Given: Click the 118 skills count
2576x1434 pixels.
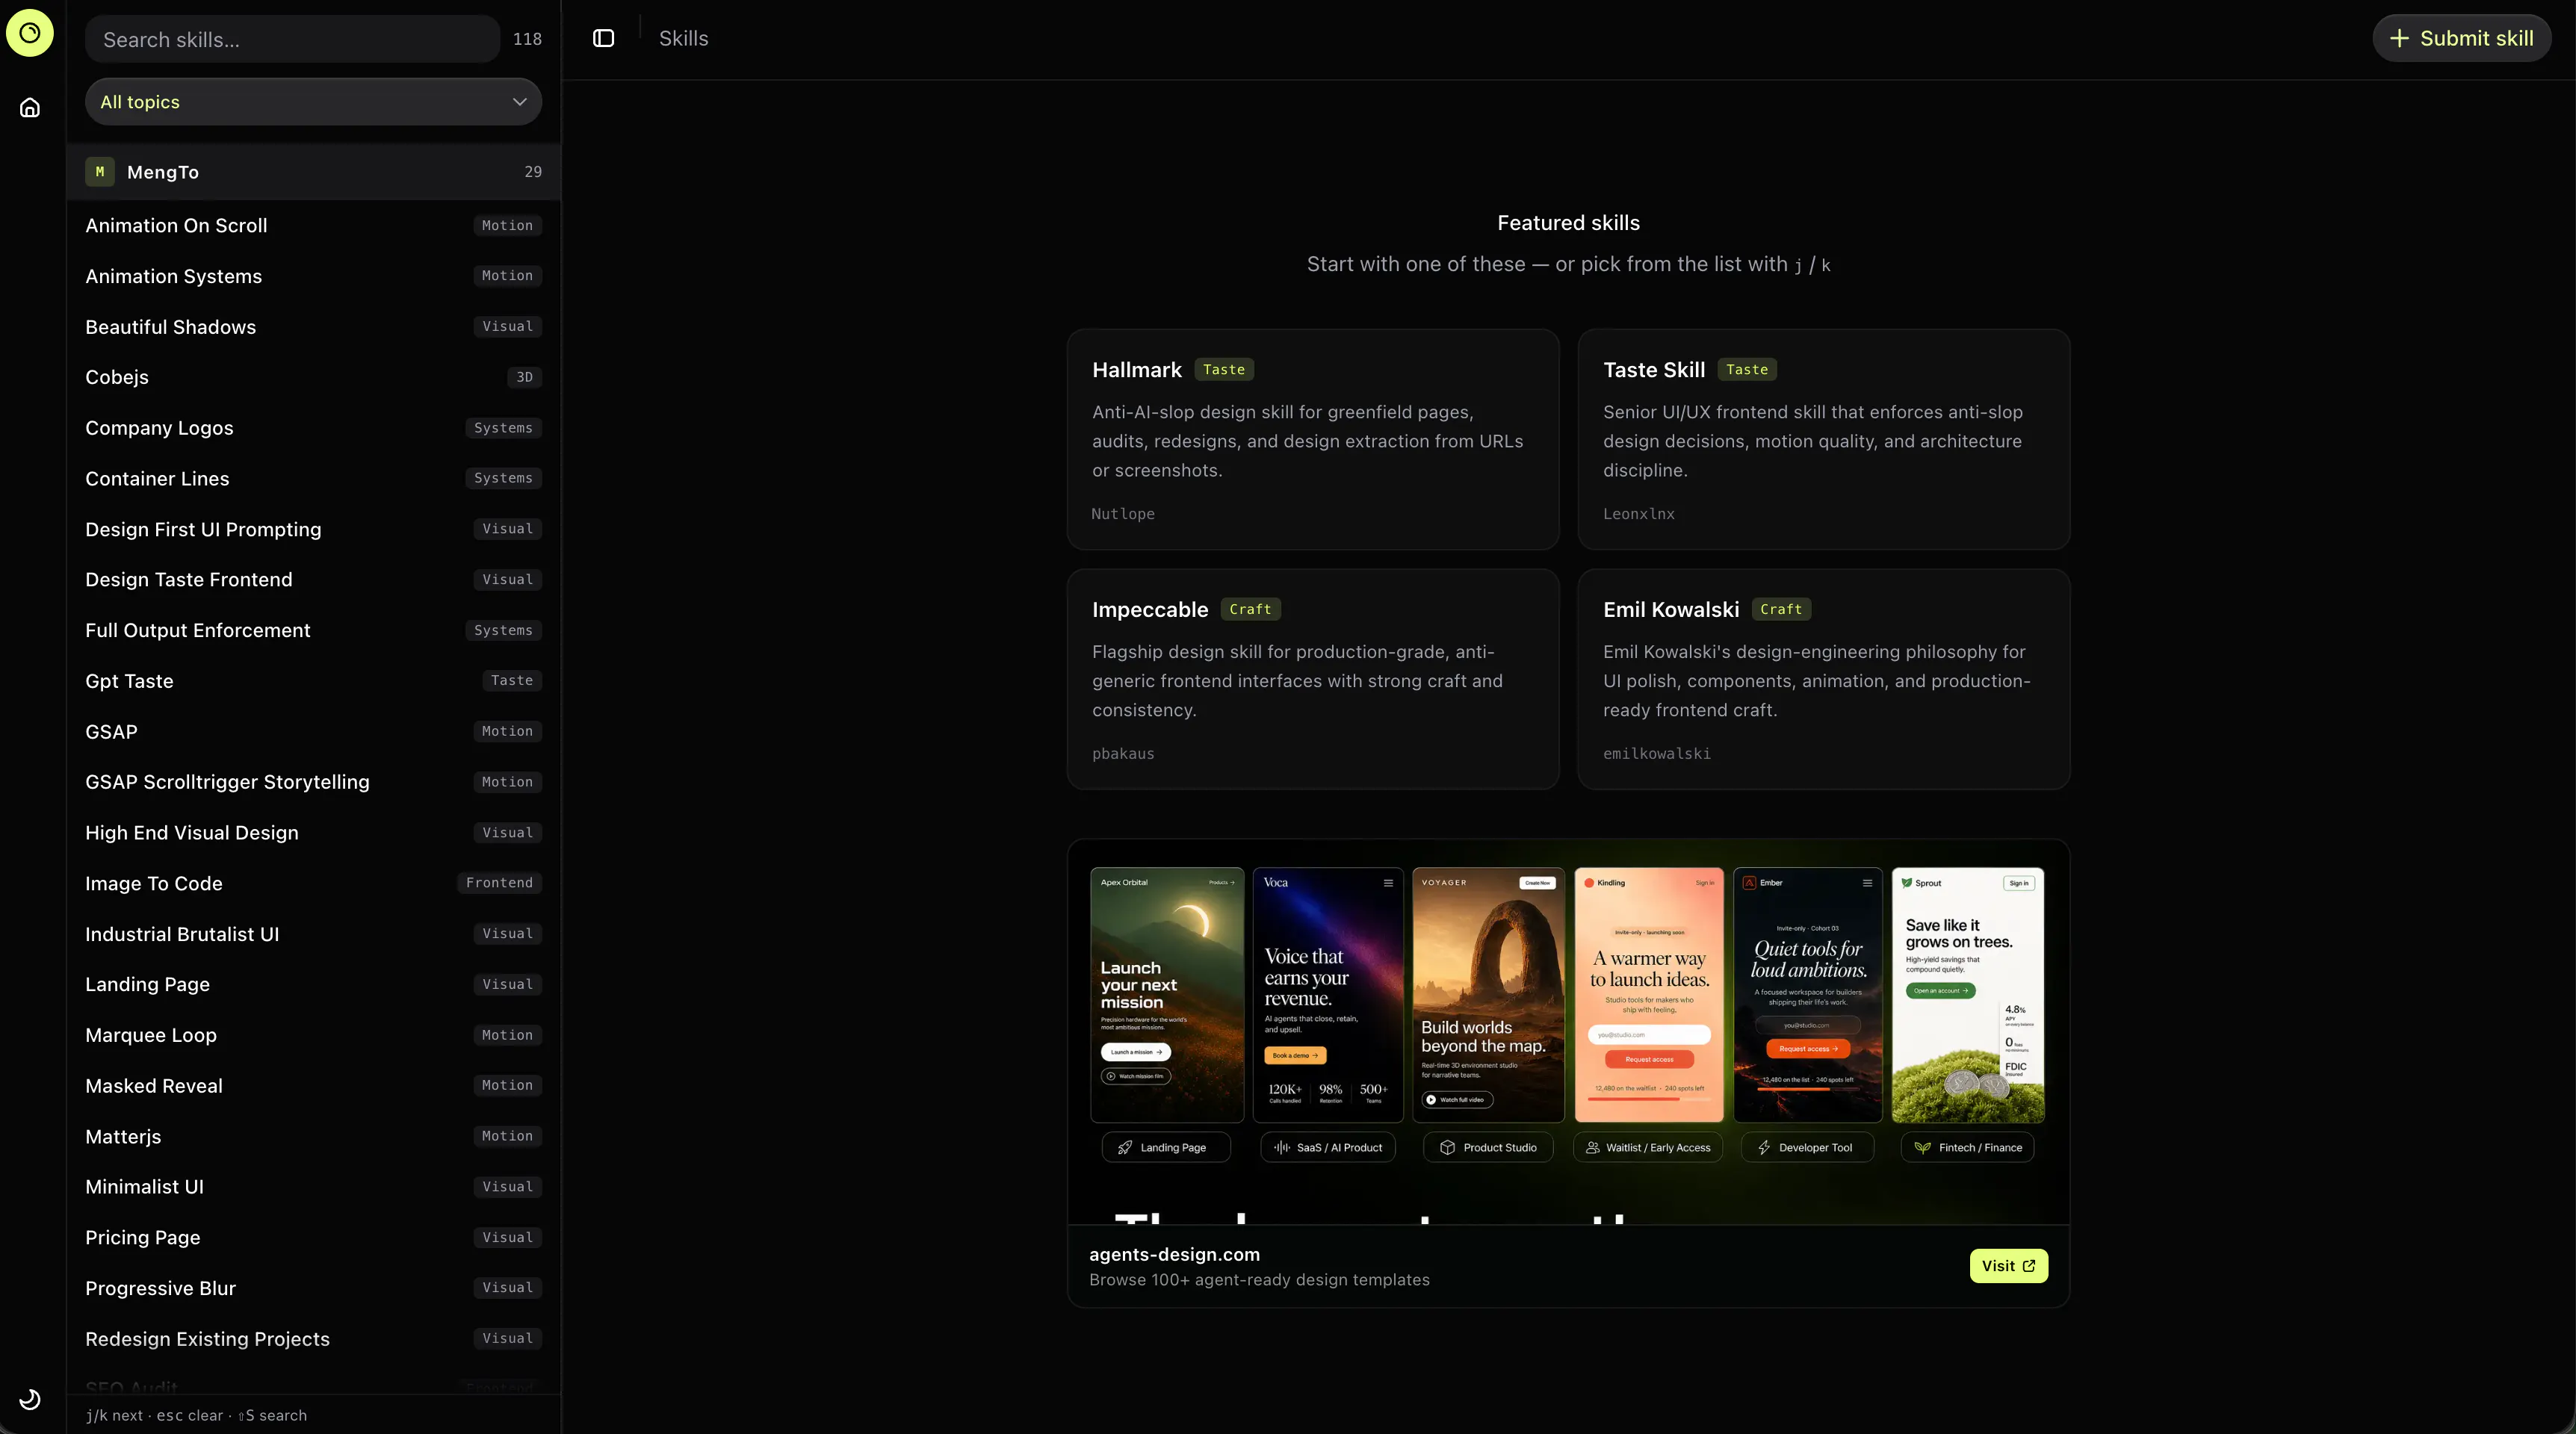Looking at the screenshot, I should pos(527,39).
